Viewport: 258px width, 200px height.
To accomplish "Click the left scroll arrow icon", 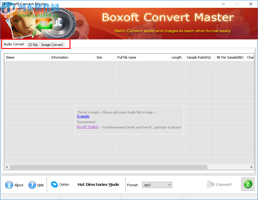I will pyautogui.click(x=7, y=167).
